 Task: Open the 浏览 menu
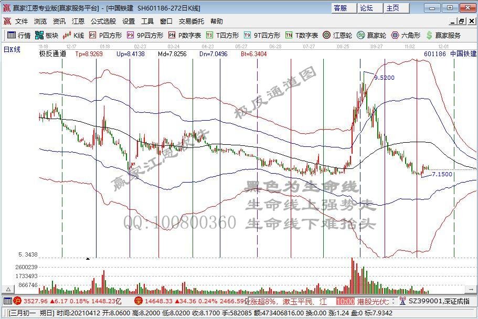point(40,22)
